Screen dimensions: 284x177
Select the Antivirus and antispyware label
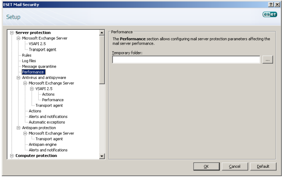pyautogui.click(x=44, y=78)
